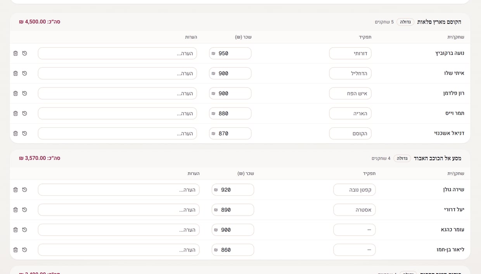
Task: Click the empty role field for עומר כהנא
Action: coord(355,230)
